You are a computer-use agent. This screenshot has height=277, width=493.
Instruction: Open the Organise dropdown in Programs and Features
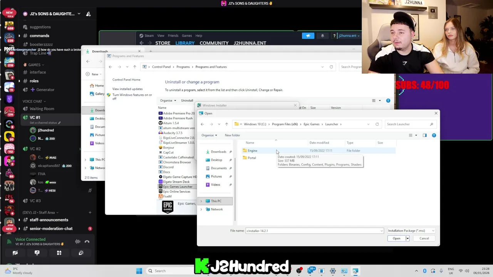[168, 101]
